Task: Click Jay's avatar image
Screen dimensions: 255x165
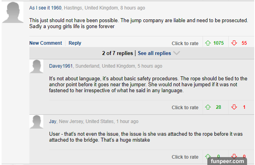Action: (37, 121)
